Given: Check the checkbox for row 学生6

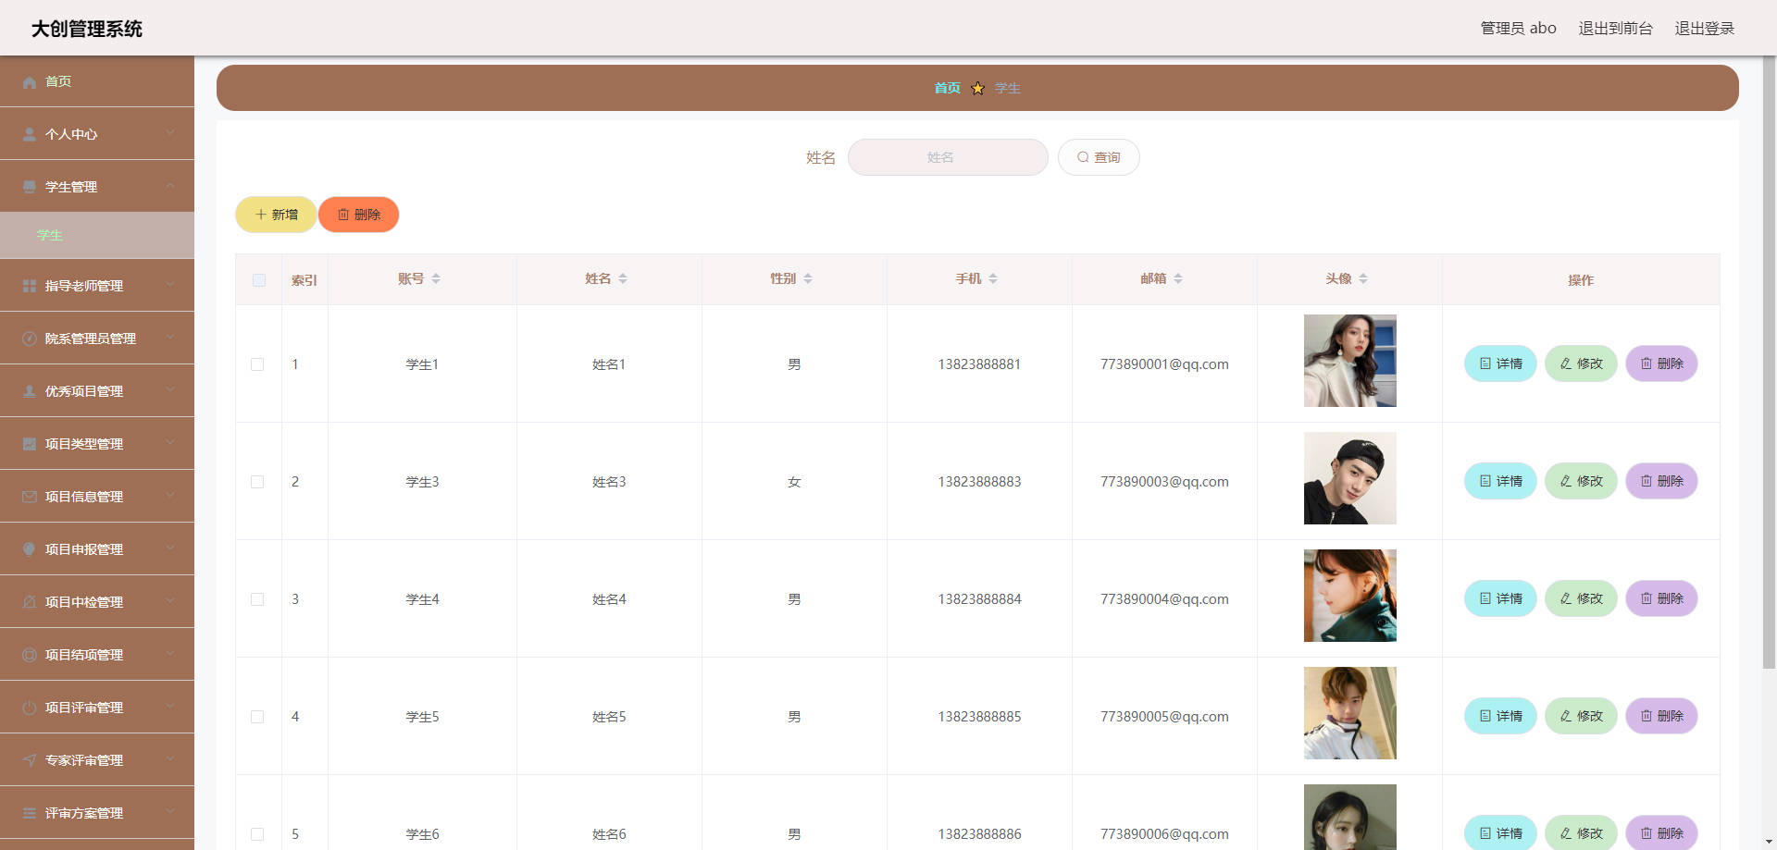Looking at the screenshot, I should [x=257, y=834].
